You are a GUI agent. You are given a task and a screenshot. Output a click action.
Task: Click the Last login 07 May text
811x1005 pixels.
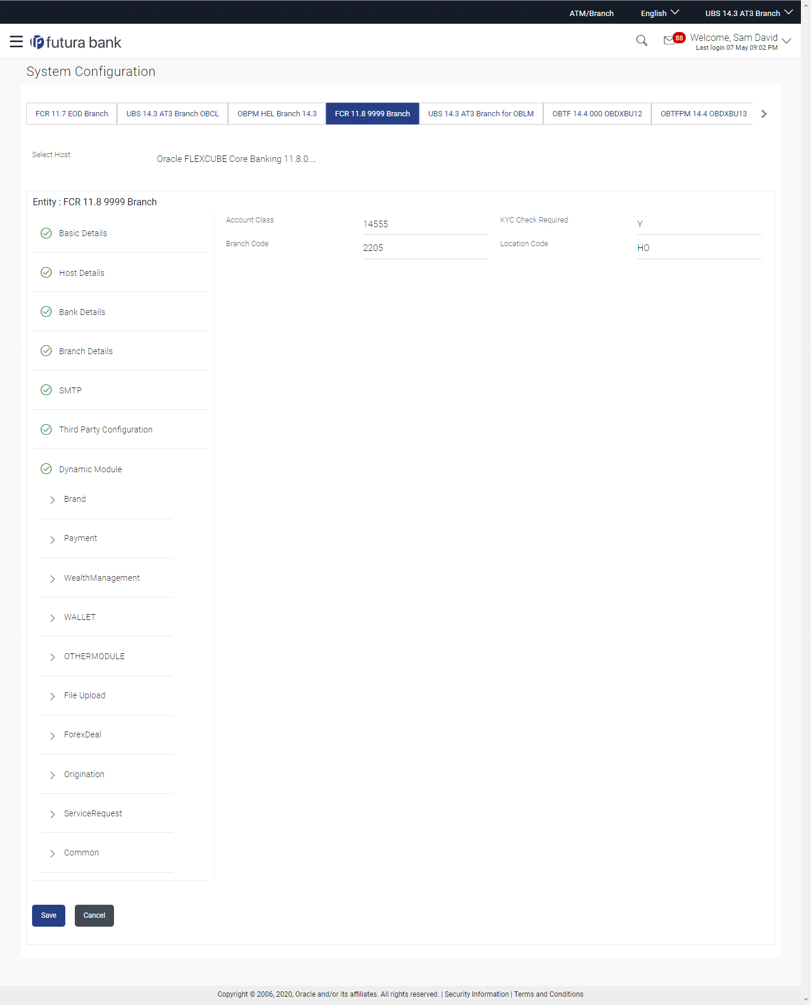click(x=737, y=48)
